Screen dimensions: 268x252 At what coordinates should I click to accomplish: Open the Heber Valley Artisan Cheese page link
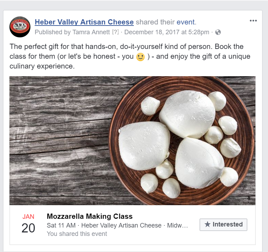(x=84, y=22)
